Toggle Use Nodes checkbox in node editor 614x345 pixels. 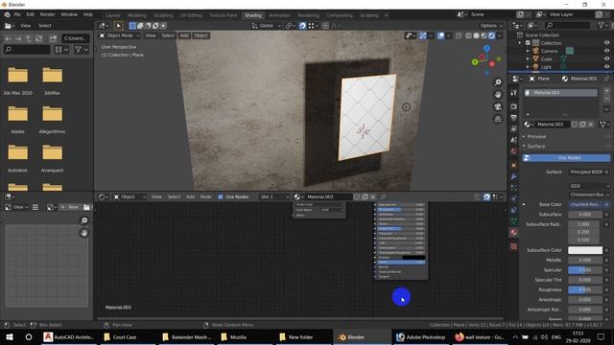[x=221, y=196]
